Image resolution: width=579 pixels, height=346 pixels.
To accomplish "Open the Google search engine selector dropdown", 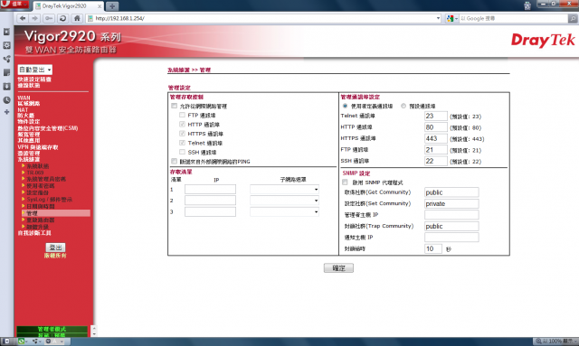I will click(x=452, y=18).
